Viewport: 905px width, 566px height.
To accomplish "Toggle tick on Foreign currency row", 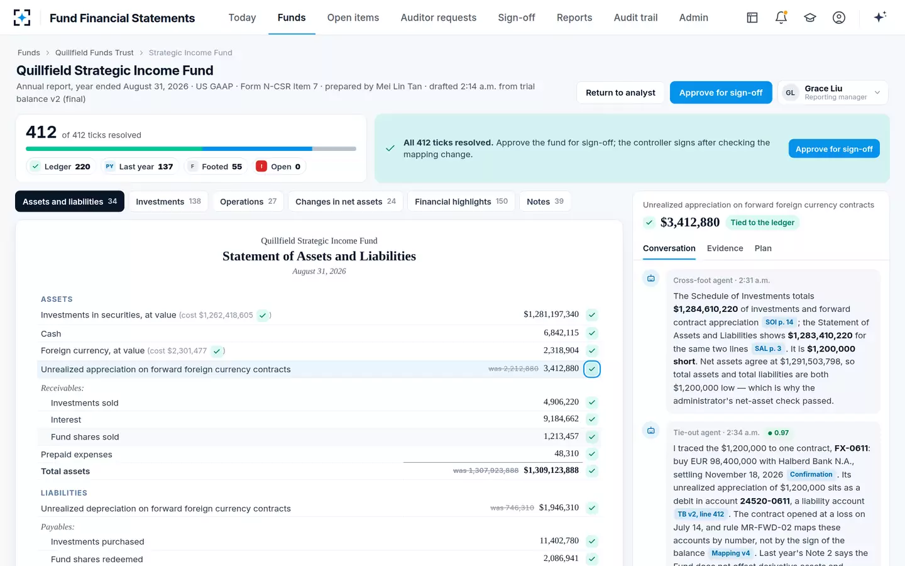I will click(x=592, y=351).
